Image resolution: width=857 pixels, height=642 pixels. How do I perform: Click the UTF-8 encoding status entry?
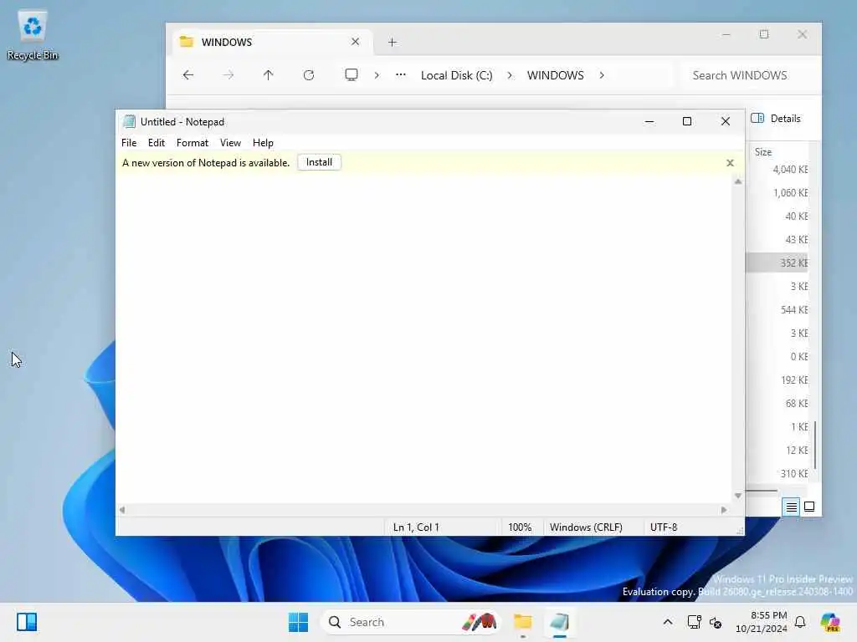[x=664, y=527]
